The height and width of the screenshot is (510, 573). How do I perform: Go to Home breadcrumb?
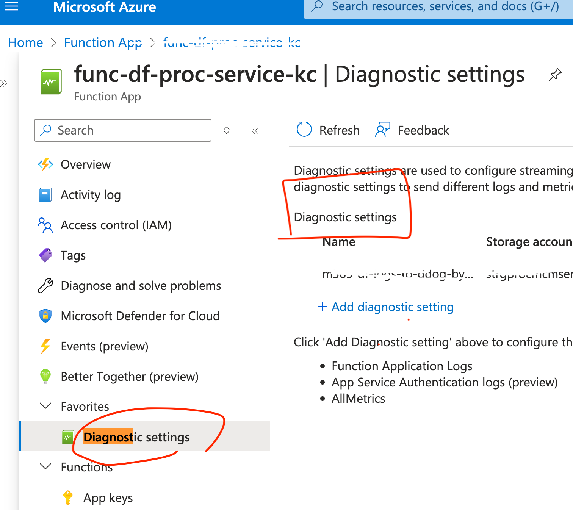(x=25, y=42)
